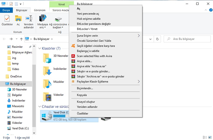Expand the address bar history dropdown

pyautogui.click(x=150, y=39)
